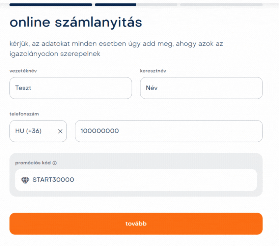Click the vezetéknév field label
The height and width of the screenshot is (246, 279).
click(23, 71)
